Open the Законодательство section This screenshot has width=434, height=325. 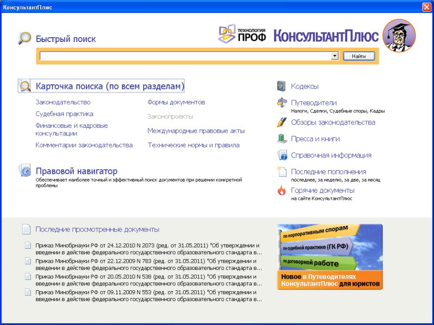(63, 102)
